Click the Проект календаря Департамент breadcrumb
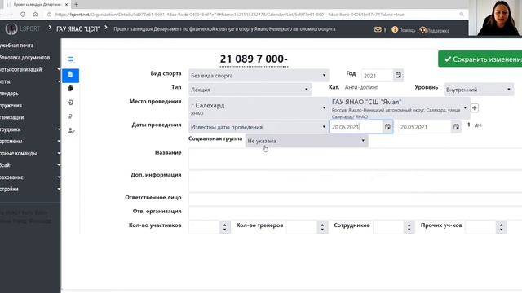This screenshot has width=522, height=293. [x=224, y=29]
